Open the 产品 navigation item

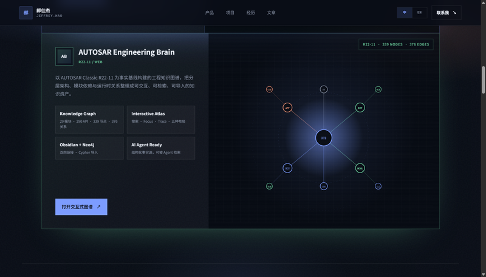pyautogui.click(x=210, y=13)
